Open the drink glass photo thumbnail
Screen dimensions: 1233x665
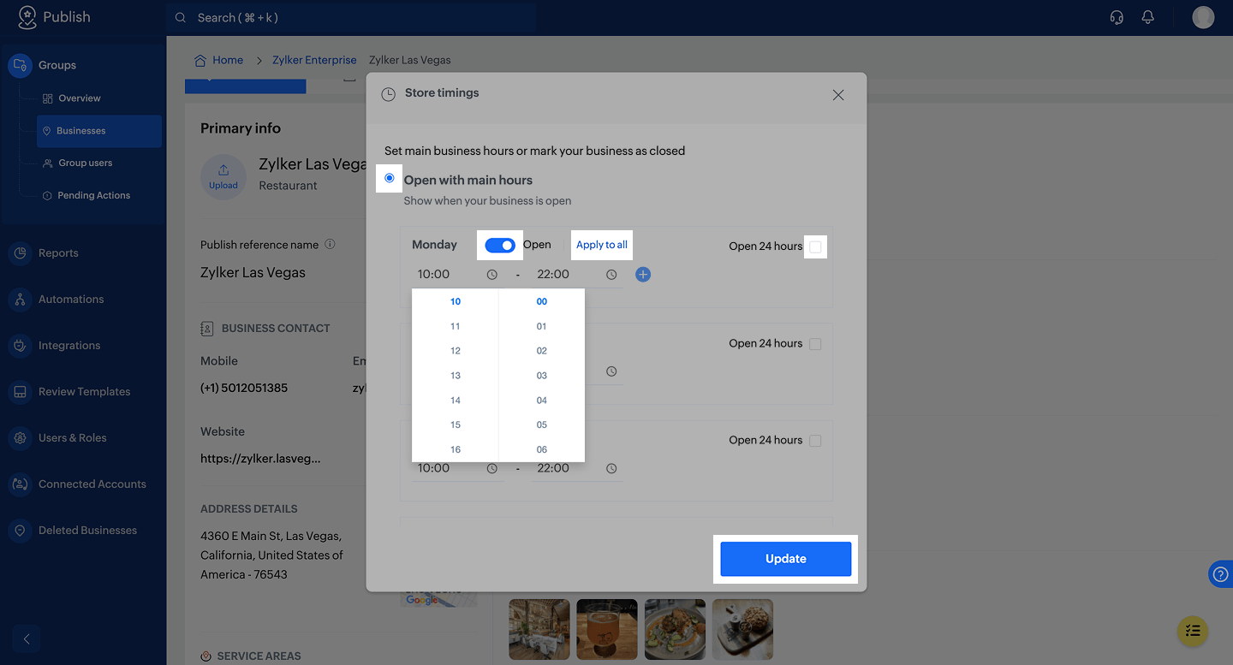[x=607, y=629]
